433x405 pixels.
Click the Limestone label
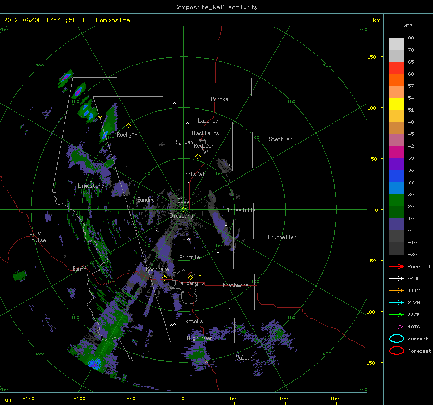[91, 186]
